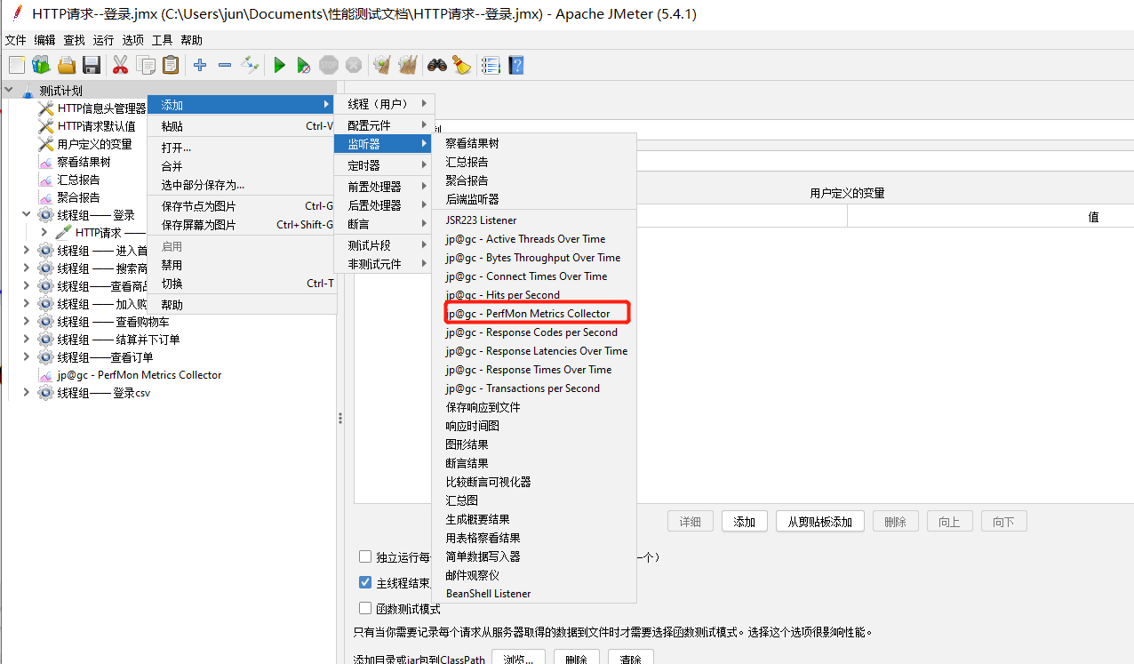The image size is (1134, 664).
Task: Expand the 线程组 —— 查看购物车 node
Action: [27, 322]
